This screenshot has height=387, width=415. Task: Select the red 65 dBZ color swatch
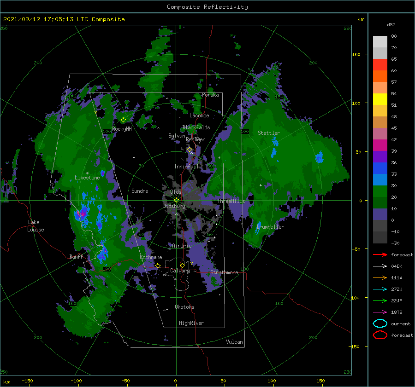pos(380,64)
